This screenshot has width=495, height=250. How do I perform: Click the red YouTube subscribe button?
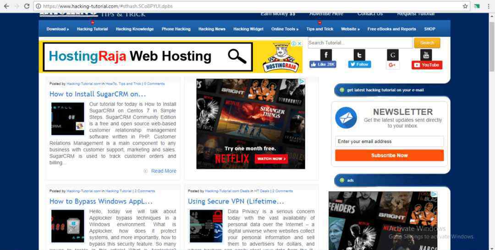point(427,65)
